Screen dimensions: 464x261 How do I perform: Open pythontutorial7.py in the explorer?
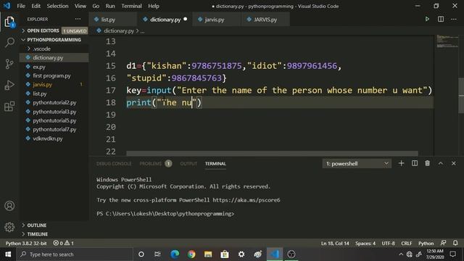pos(54,129)
